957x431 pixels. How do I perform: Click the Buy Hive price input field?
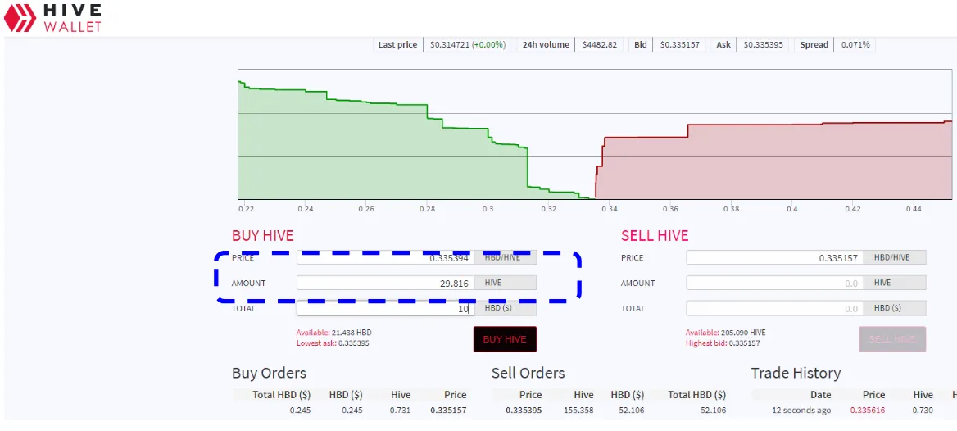click(x=386, y=257)
